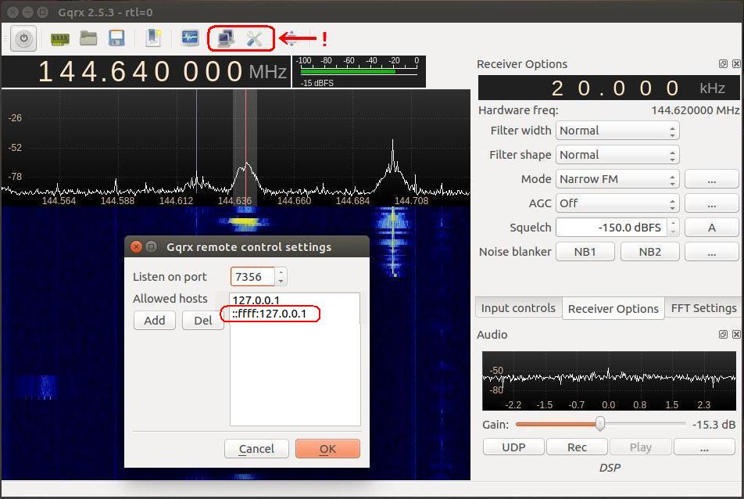The image size is (744, 499).
Task: Close the Receiver Options panel
Action: [x=736, y=63]
